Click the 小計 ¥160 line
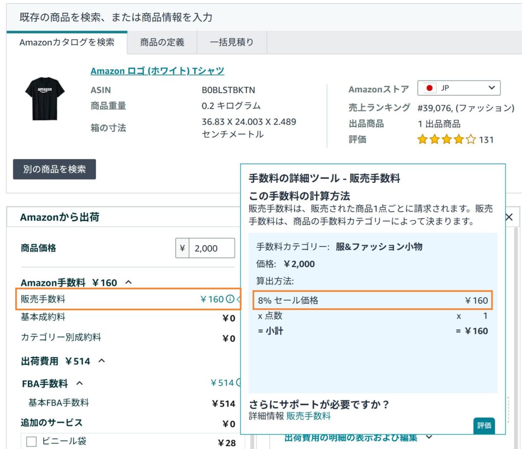The width and height of the screenshot is (522, 449). [373, 331]
